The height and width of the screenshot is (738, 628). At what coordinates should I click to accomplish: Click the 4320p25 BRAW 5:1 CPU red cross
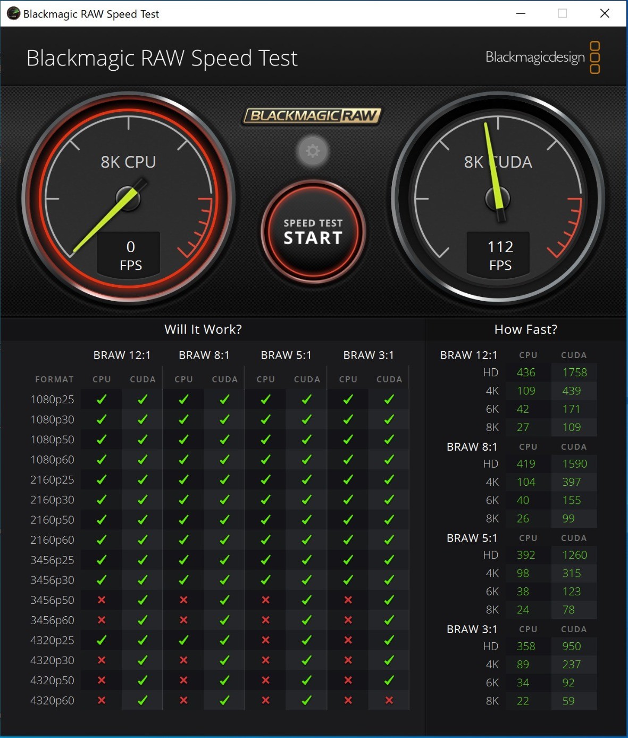coord(266,640)
